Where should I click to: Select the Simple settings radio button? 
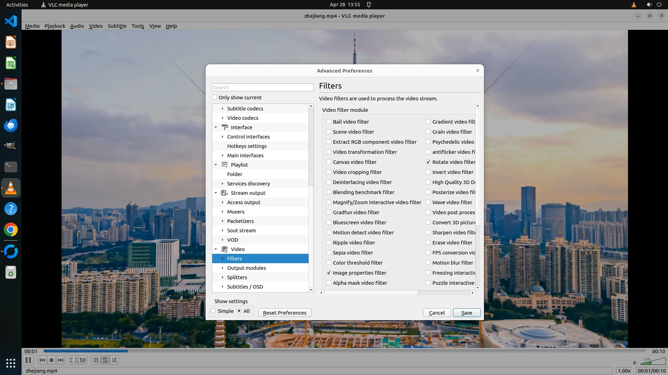pyautogui.click(x=214, y=311)
